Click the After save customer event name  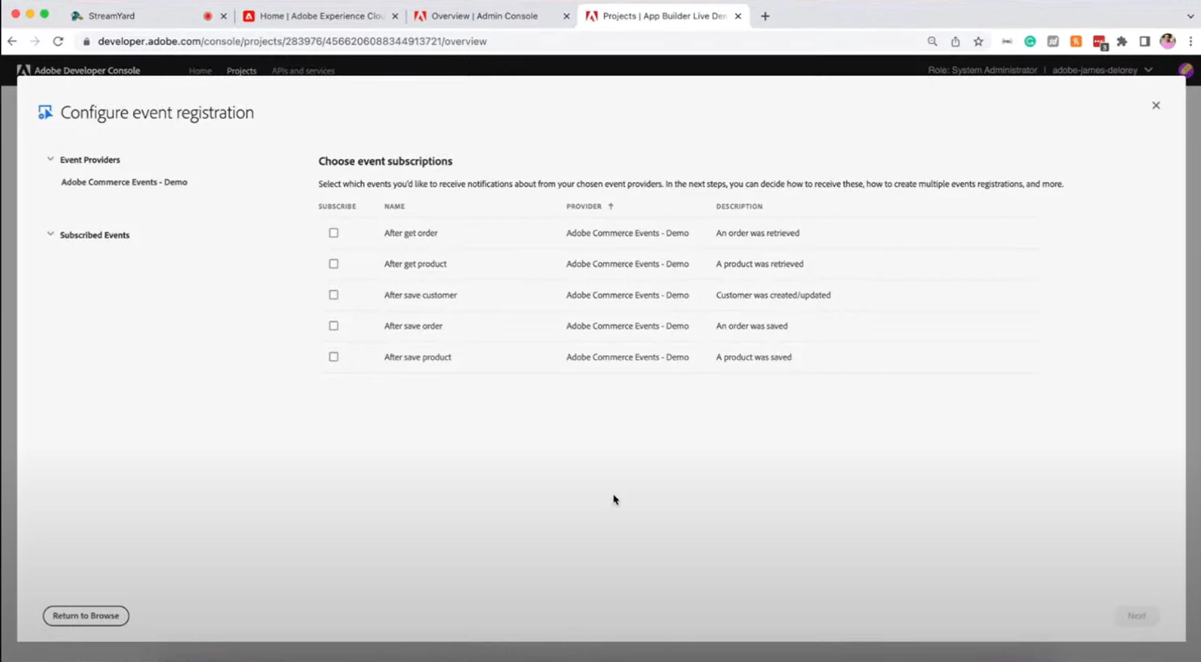point(420,295)
